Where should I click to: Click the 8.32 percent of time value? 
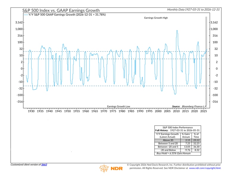(x=197, y=150)
